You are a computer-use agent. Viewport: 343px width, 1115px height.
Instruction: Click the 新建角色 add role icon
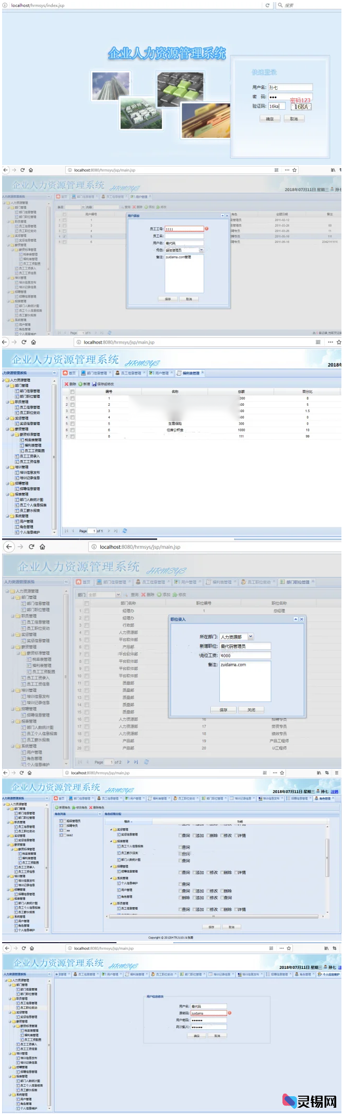57,807
